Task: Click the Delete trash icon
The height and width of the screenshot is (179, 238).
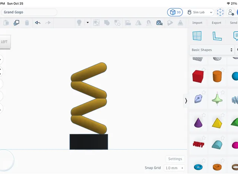Action: pos(27,23)
